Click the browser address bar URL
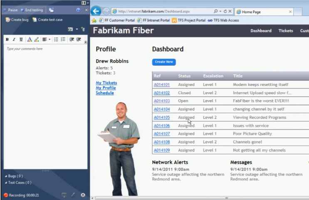Image resolution: width=309 pixels, height=200 pixels. 154,11
